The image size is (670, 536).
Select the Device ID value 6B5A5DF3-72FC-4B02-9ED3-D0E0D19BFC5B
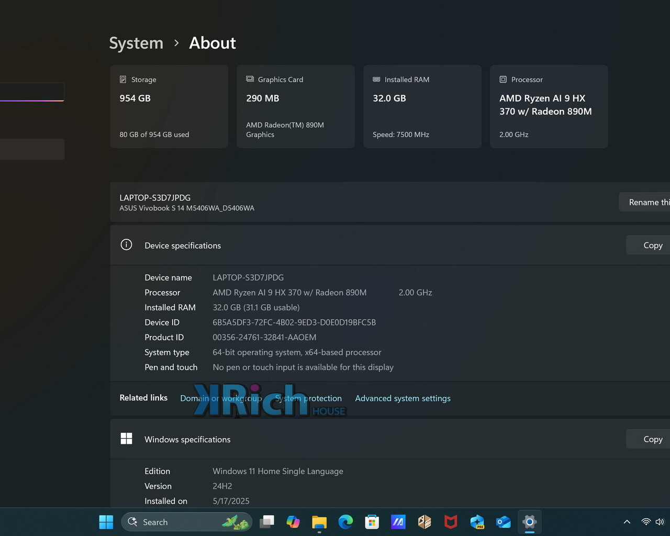[x=294, y=322]
